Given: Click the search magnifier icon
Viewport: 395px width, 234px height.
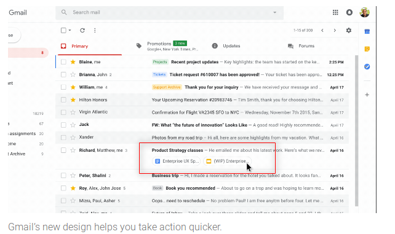Looking at the screenshot, I should 64,12.
